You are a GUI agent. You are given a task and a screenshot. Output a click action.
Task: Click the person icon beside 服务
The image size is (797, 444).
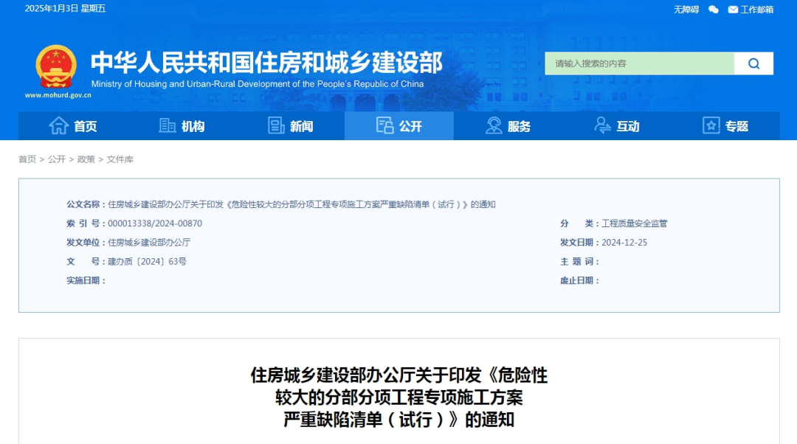coord(492,125)
